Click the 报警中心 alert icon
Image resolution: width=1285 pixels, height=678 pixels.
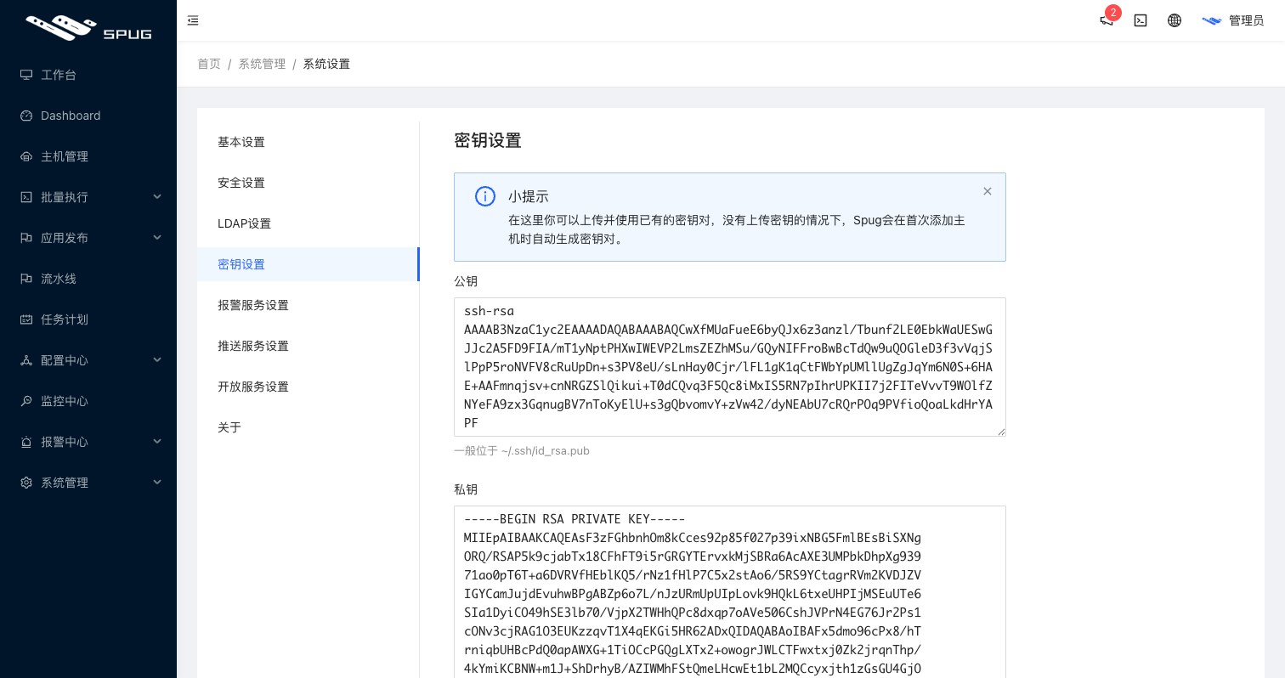point(26,442)
